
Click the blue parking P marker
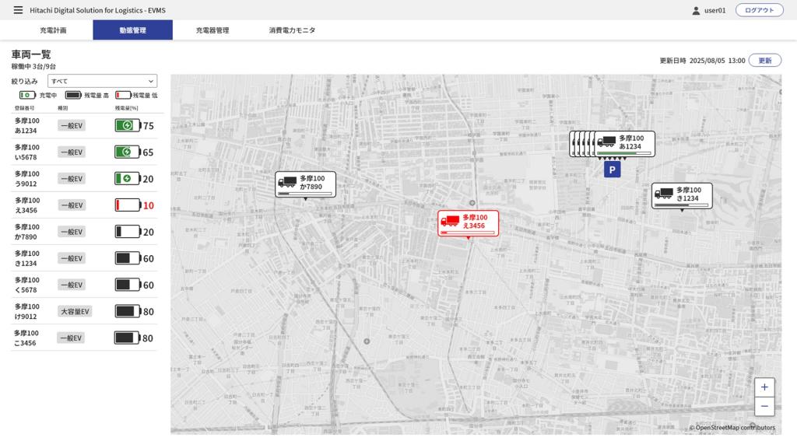tap(612, 170)
